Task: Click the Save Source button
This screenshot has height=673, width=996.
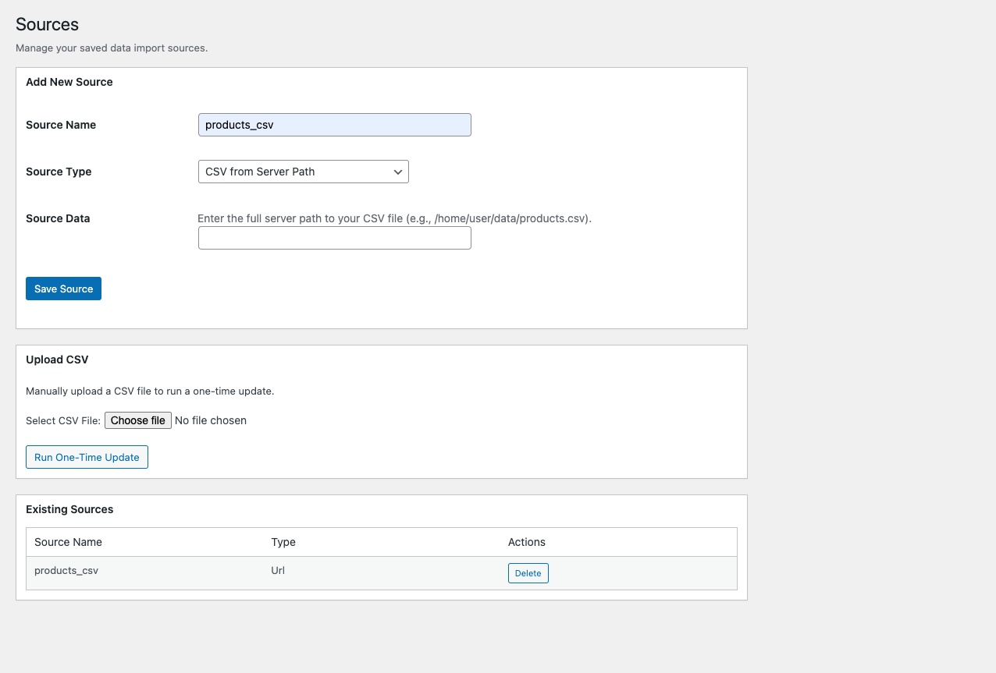Action: click(63, 289)
